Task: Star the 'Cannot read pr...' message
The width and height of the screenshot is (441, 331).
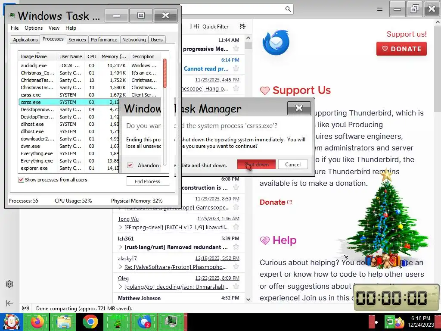Action: pos(236,69)
